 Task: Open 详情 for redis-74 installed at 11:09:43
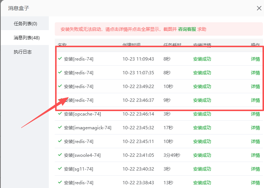click(255, 59)
